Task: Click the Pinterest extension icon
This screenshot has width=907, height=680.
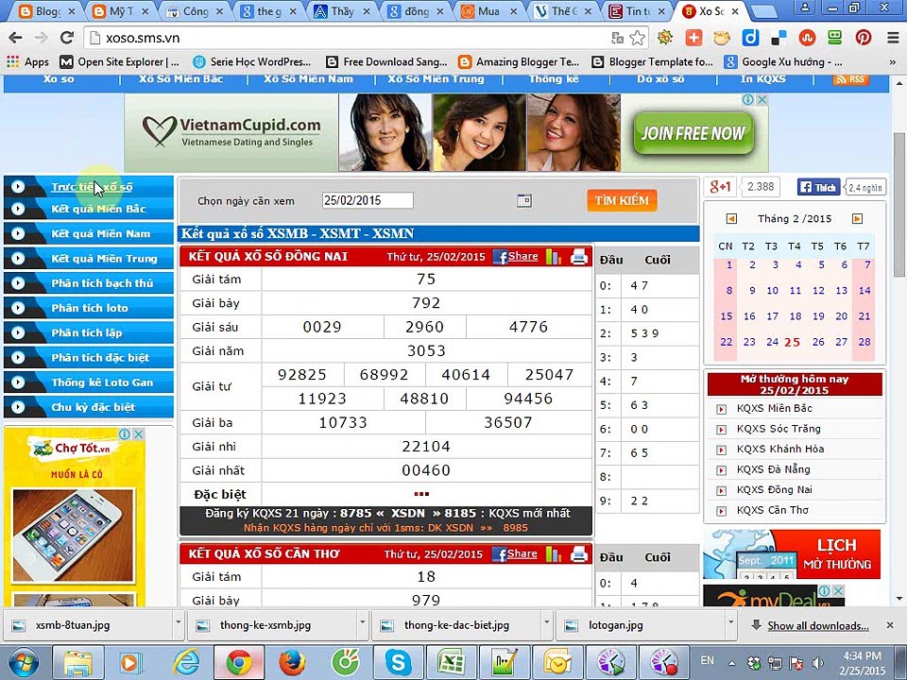Action: tap(863, 38)
